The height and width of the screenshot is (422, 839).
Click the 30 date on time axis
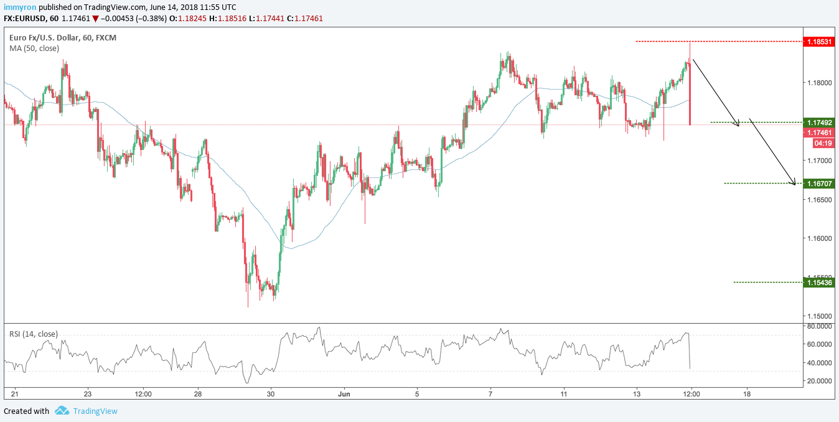click(x=270, y=394)
